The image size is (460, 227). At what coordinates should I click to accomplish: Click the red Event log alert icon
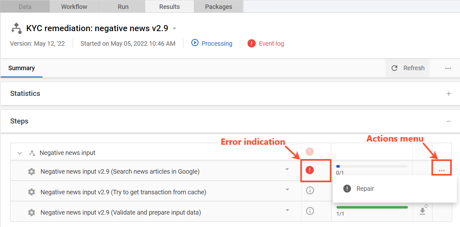click(x=251, y=43)
